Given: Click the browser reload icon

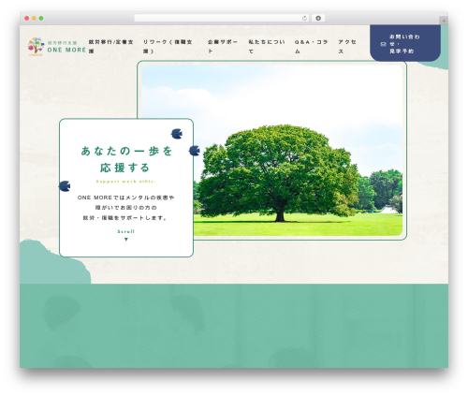Looking at the screenshot, I should [x=304, y=18].
